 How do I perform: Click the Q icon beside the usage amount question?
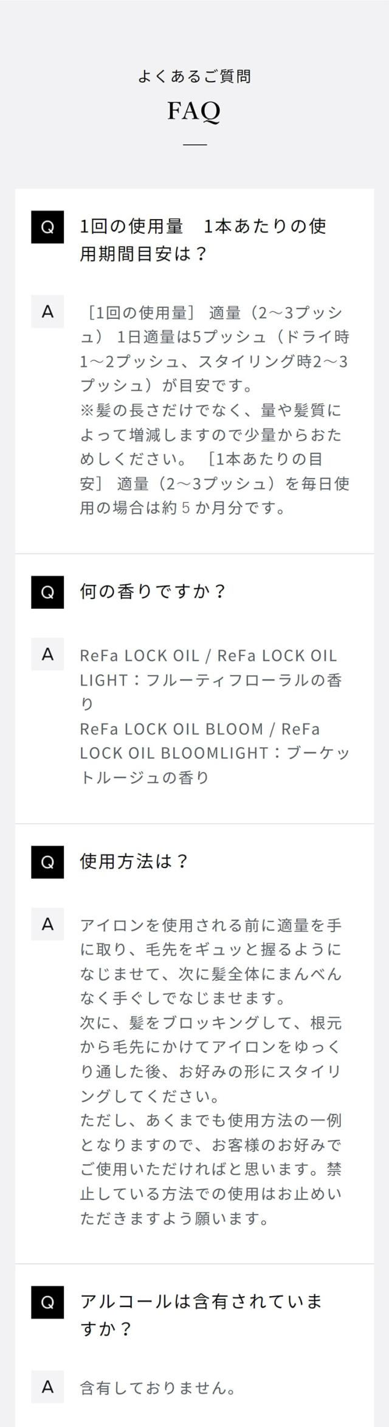coord(47,227)
